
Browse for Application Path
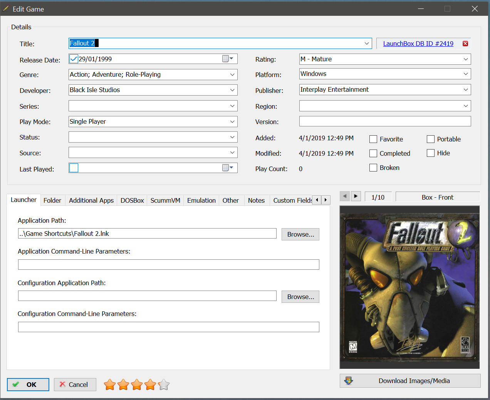click(x=300, y=234)
